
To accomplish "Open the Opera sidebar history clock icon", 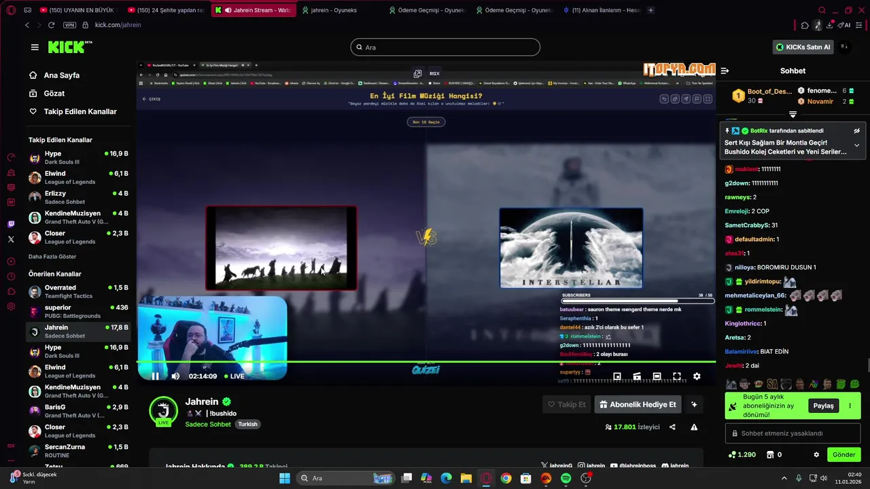I will click(11, 276).
